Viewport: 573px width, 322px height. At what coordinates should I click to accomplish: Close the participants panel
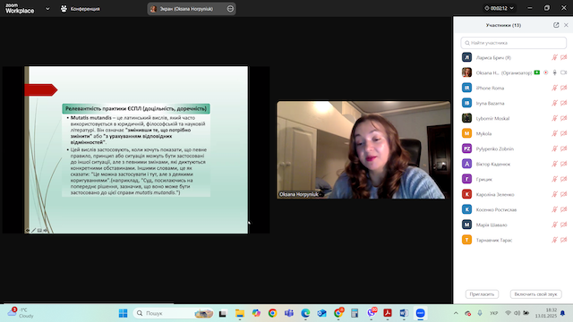(x=566, y=25)
